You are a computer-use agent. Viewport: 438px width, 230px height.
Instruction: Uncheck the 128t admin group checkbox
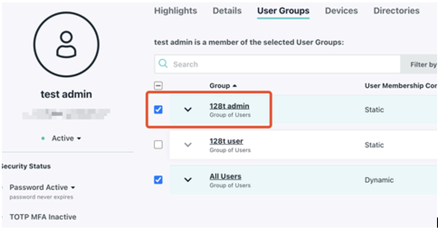tap(158, 110)
